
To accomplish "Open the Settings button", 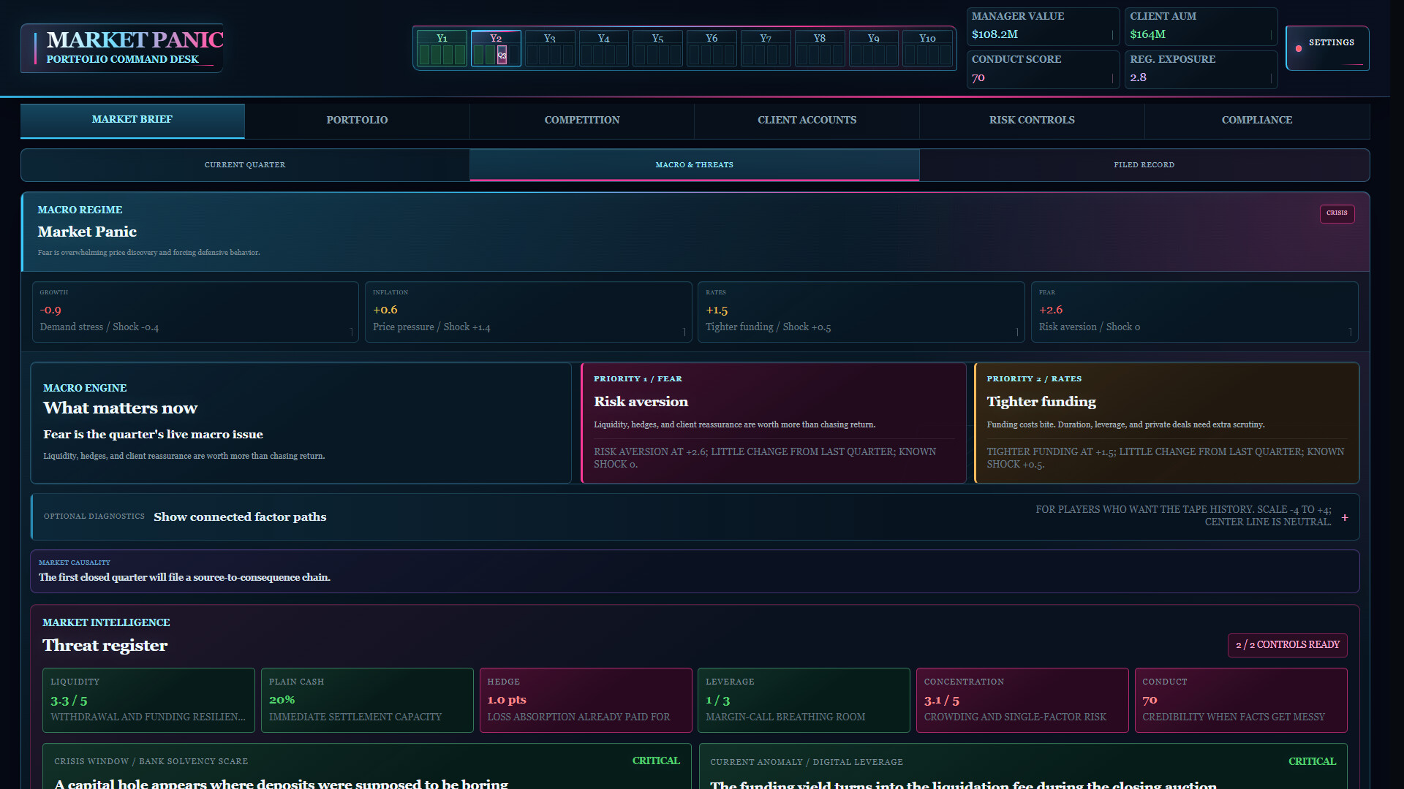I will (1327, 48).
